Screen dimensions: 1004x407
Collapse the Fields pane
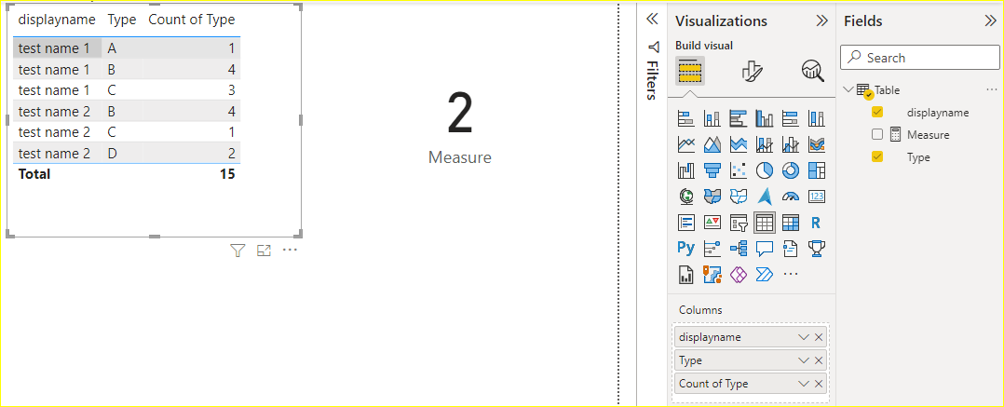point(990,20)
